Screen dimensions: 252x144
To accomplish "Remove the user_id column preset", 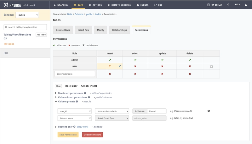I will pyautogui.click(x=209, y=111).
